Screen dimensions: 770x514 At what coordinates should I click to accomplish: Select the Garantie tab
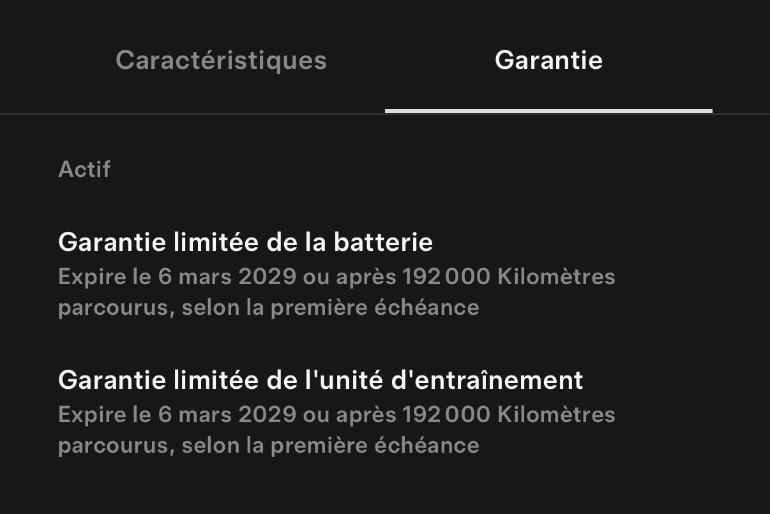[548, 60]
